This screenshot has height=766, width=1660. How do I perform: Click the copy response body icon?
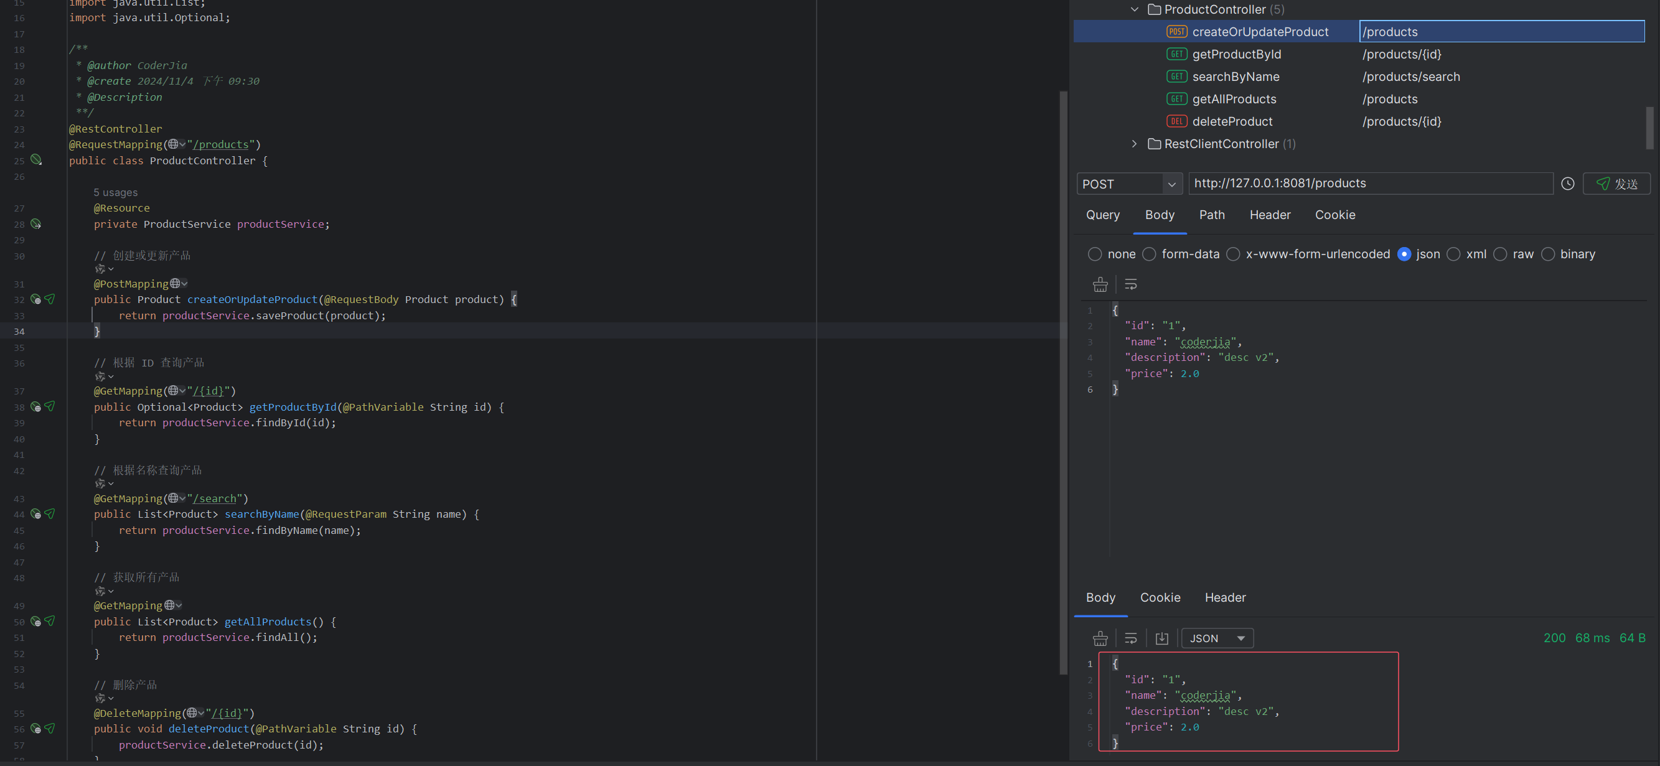pos(1161,638)
